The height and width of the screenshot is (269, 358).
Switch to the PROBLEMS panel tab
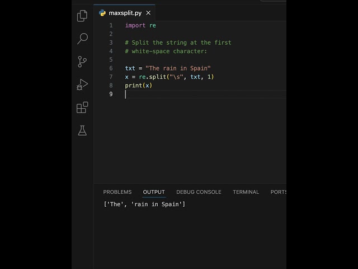(x=117, y=192)
